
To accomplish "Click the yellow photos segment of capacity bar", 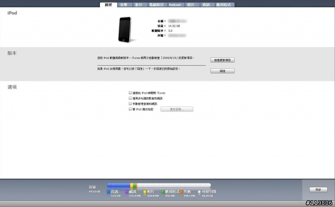I will coord(131,185).
